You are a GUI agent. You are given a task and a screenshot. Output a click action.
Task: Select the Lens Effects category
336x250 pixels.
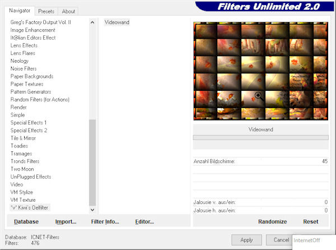pyautogui.click(x=24, y=45)
